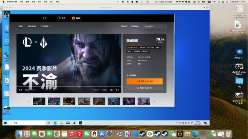The image size is (248, 139).
Task: Open Photos from the macOS dock
Action: (42, 134)
